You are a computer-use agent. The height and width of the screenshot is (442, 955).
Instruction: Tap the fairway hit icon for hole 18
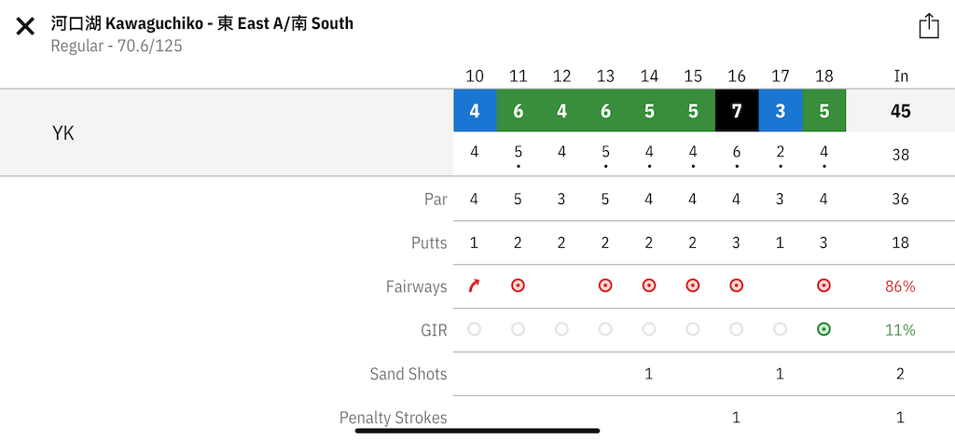pos(824,286)
